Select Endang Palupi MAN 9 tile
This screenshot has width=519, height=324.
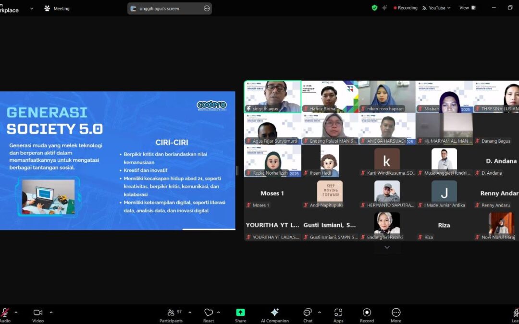330,129
